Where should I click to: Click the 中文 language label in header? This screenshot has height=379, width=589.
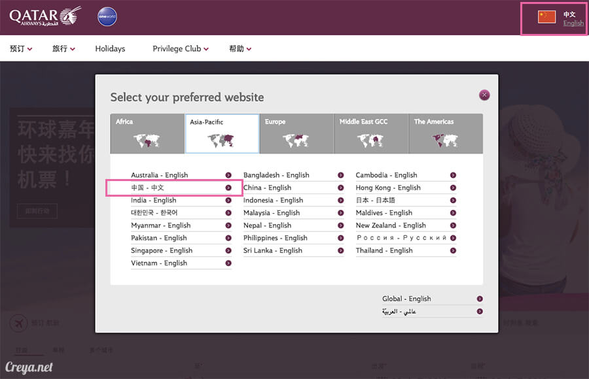pyautogui.click(x=569, y=14)
